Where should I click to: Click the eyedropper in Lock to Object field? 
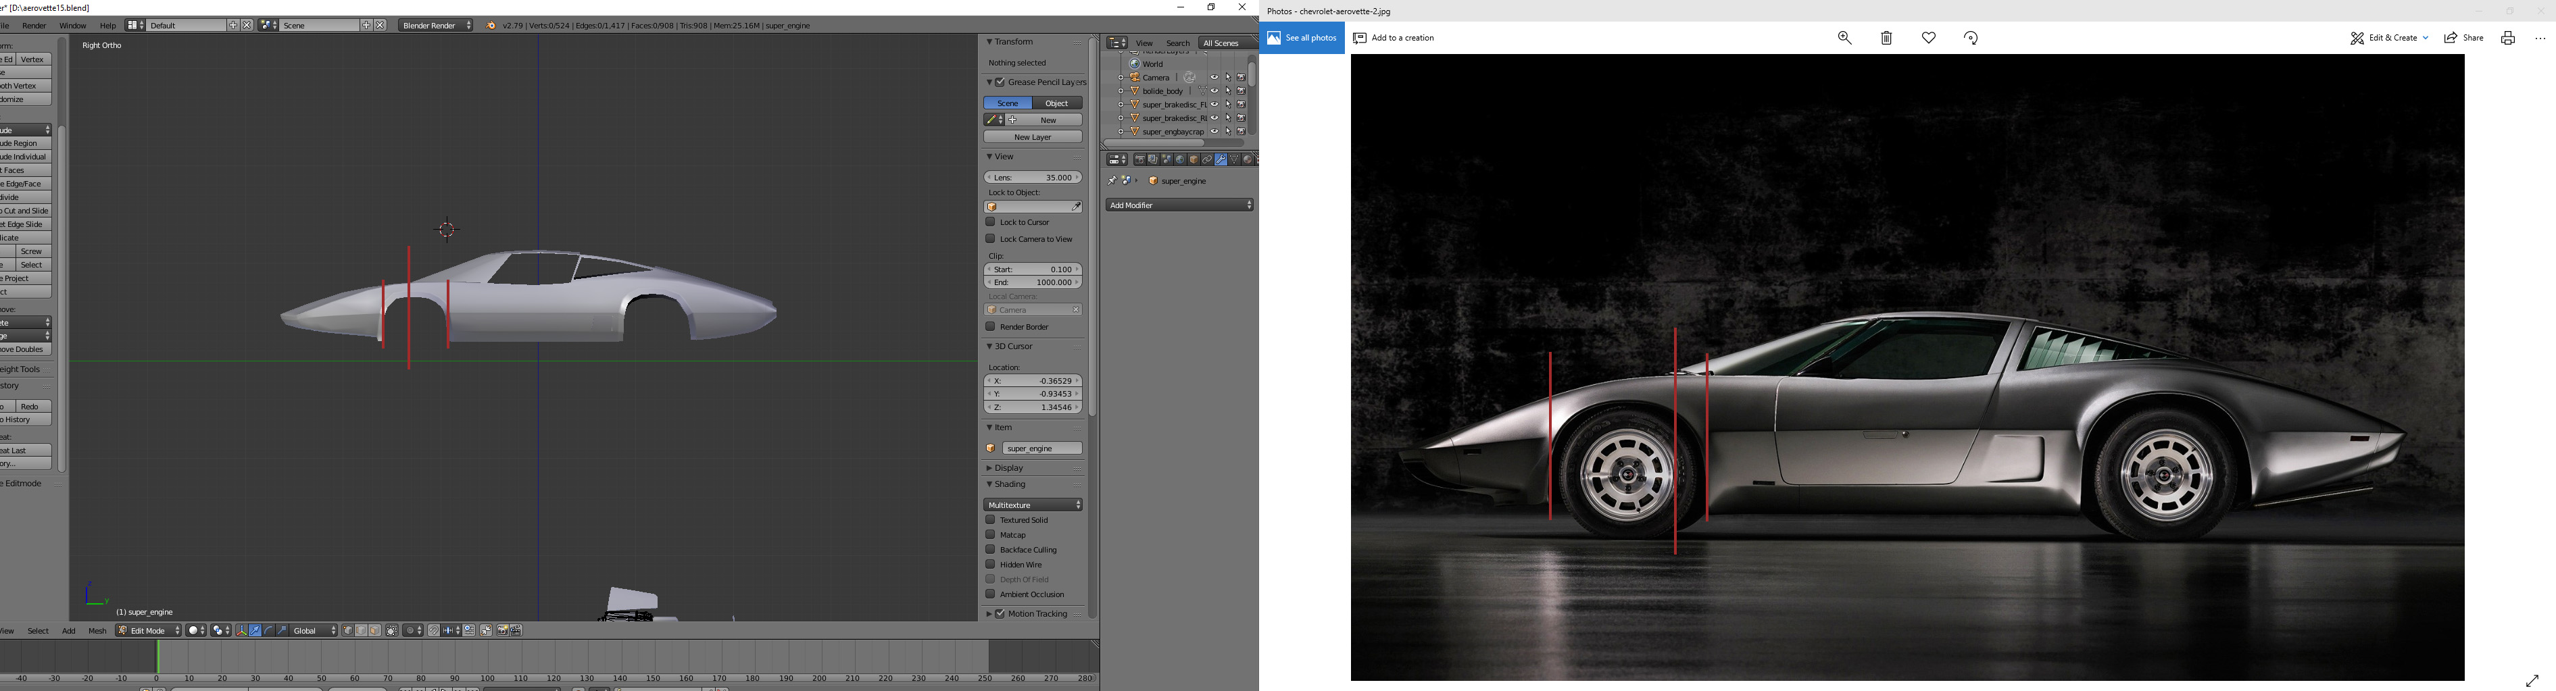click(x=1075, y=207)
